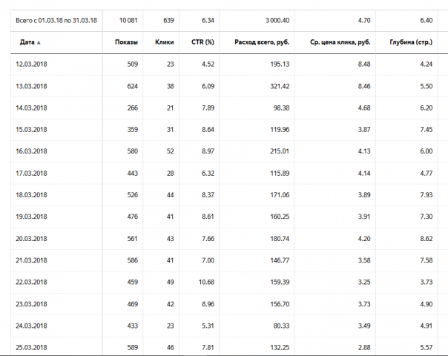Click the CTR (%) column header
448x356 pixels.
point(202,42)
